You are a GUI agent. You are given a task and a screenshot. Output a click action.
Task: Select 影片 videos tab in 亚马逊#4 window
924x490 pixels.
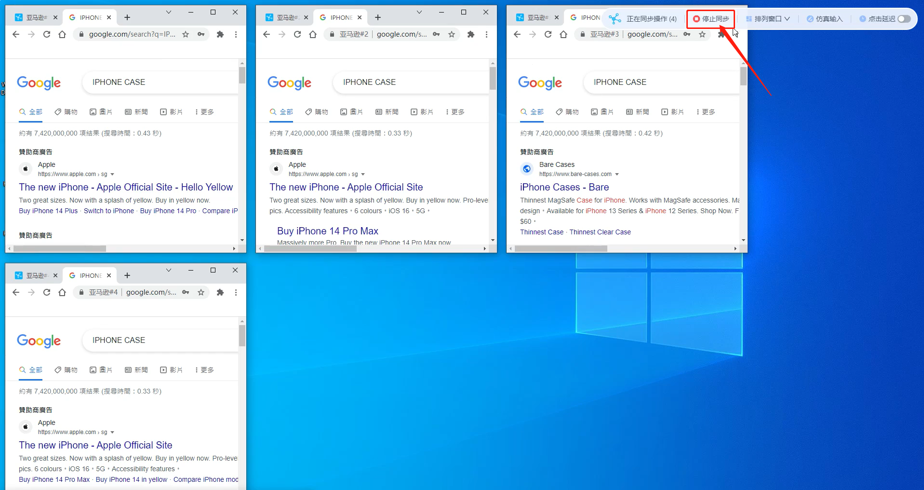click(x=171, y=370)
